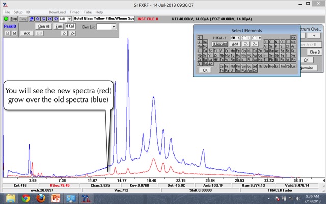Open Firefox from the taskbar
The image size is (326, 204).
(41, 198)
